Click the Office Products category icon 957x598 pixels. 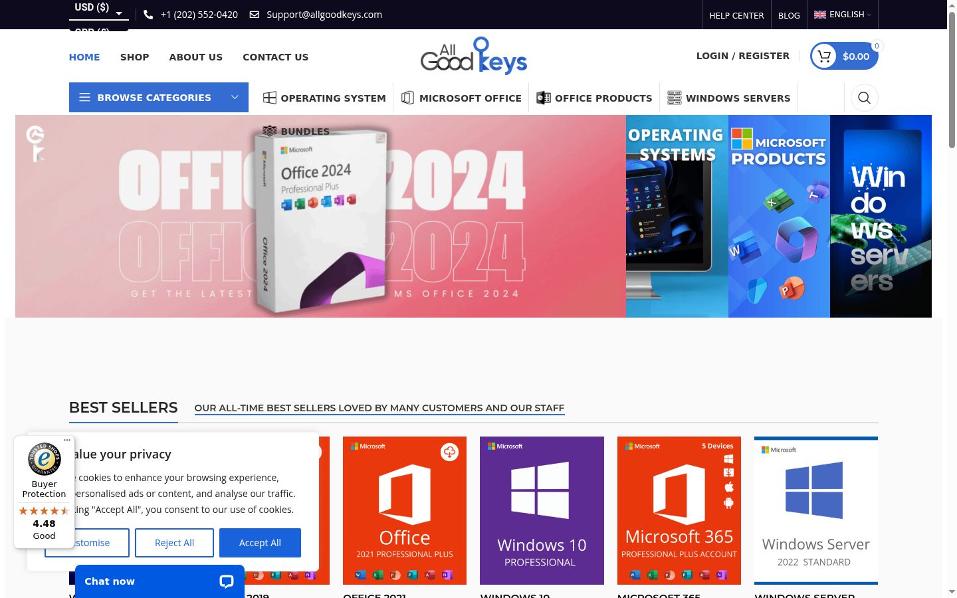click(x=544, y=98)
